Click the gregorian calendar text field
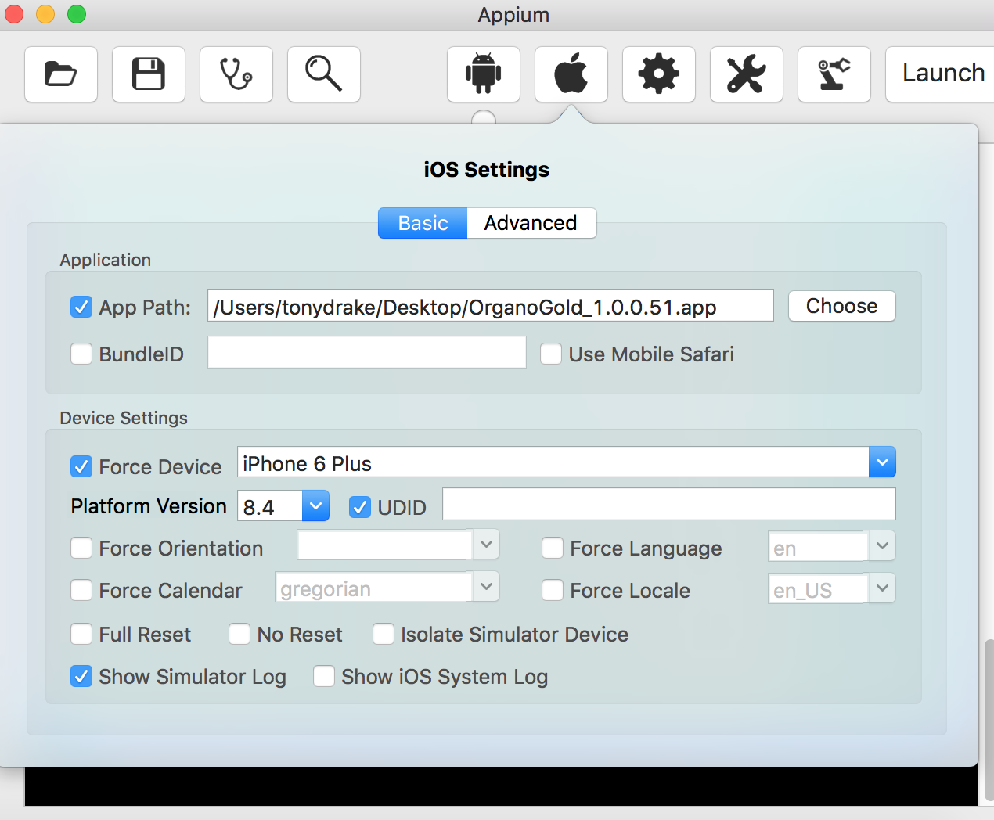This screenshot has height=820, width=994. (x=374, y=587)
